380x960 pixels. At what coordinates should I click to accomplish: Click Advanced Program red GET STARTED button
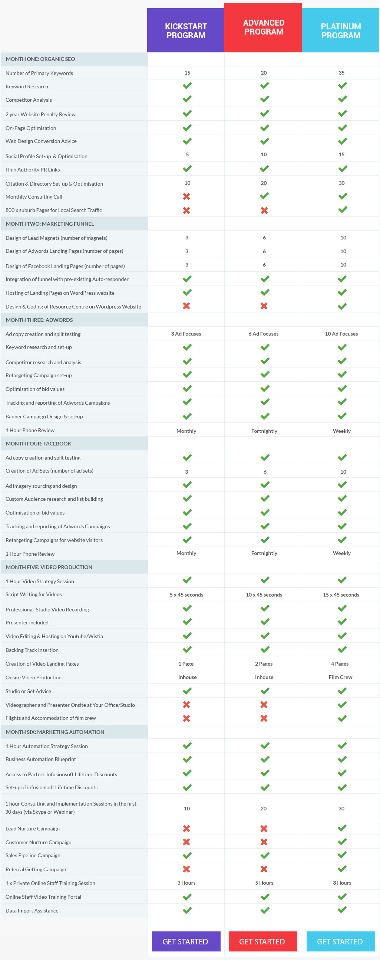(263, 941)
